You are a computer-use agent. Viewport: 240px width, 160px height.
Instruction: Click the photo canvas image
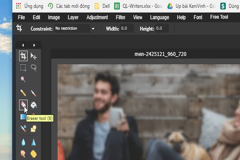[148, 112]
